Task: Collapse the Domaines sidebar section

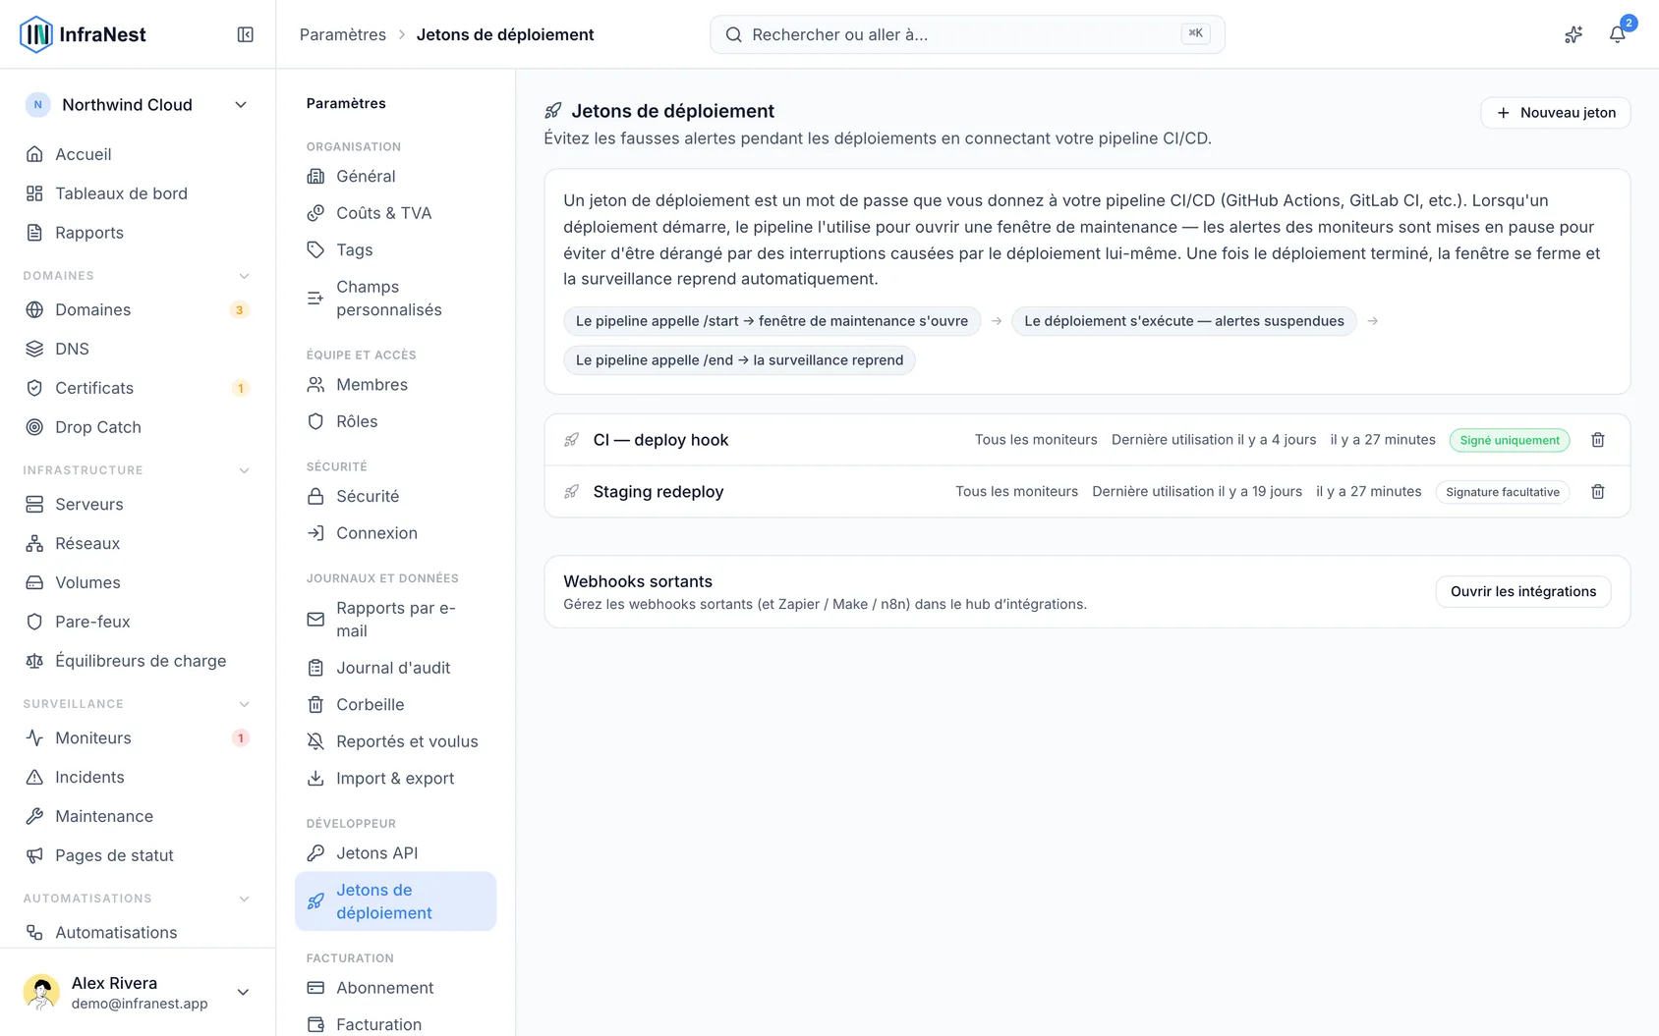Action: click(245, 276)
